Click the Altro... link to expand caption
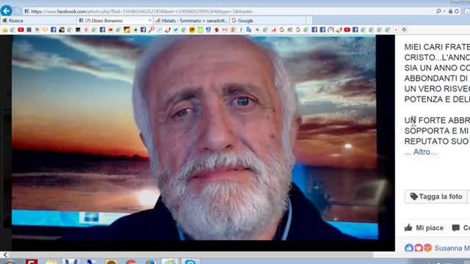The height and width of the screenshot is (264, 470). pyautogui.click(x=424, y=152)
